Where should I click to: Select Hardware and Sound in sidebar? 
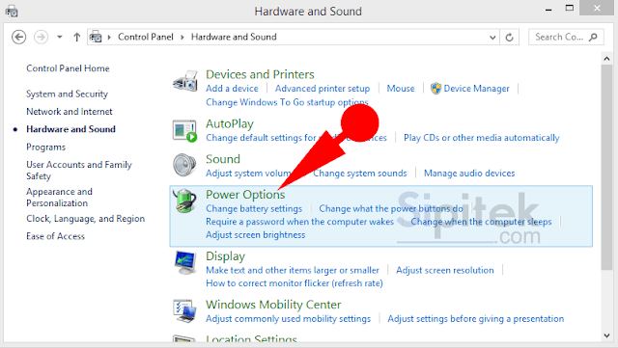pos(70,129)
